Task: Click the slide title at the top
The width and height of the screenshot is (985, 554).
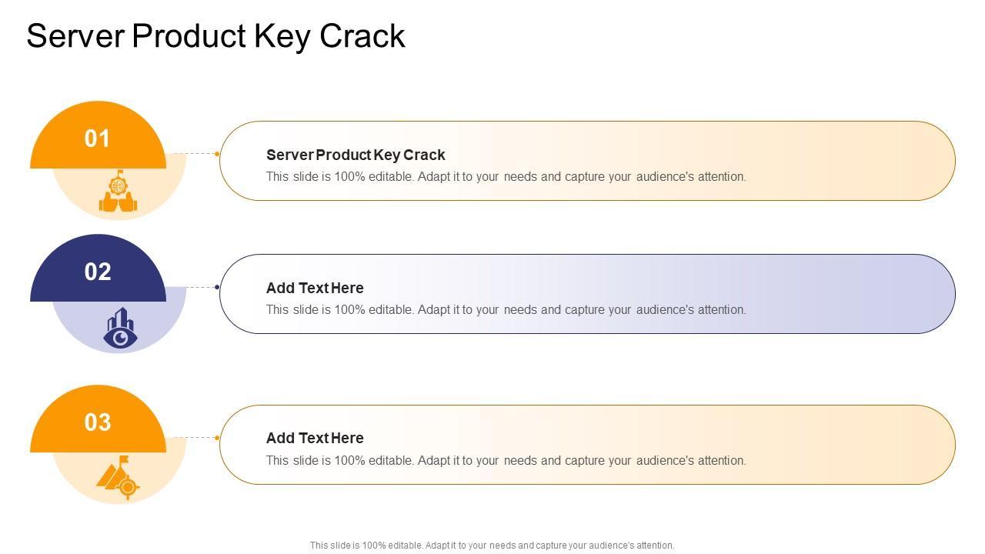Action: 215,36
